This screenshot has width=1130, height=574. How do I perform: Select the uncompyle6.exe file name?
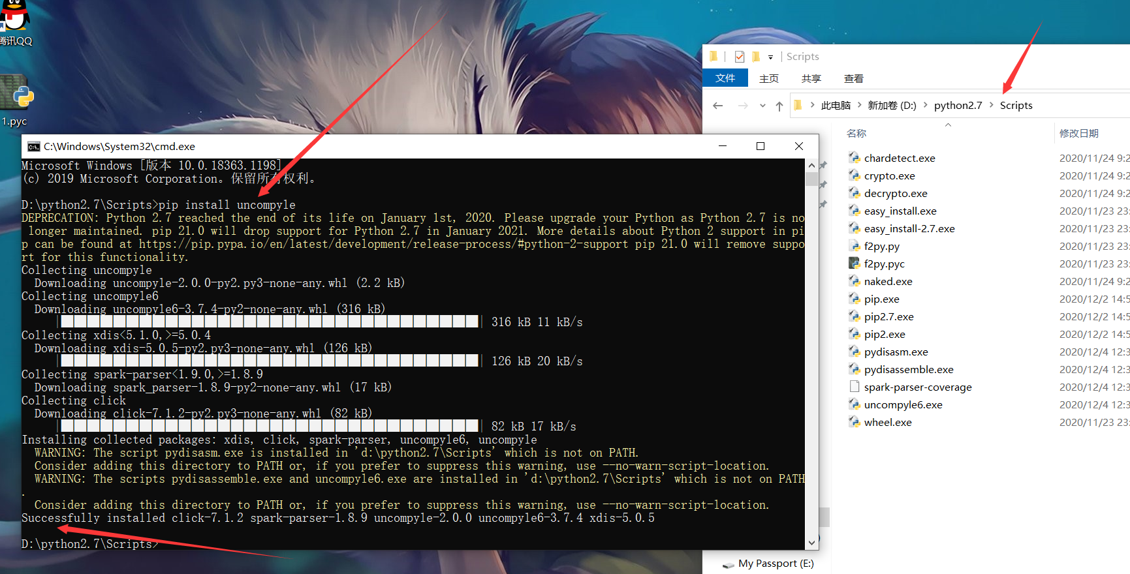click(903, 404)
